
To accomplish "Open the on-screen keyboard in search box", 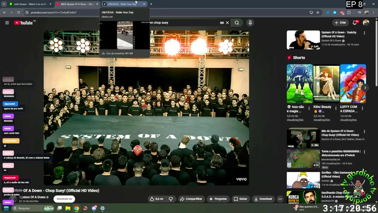I will point(222,23).
